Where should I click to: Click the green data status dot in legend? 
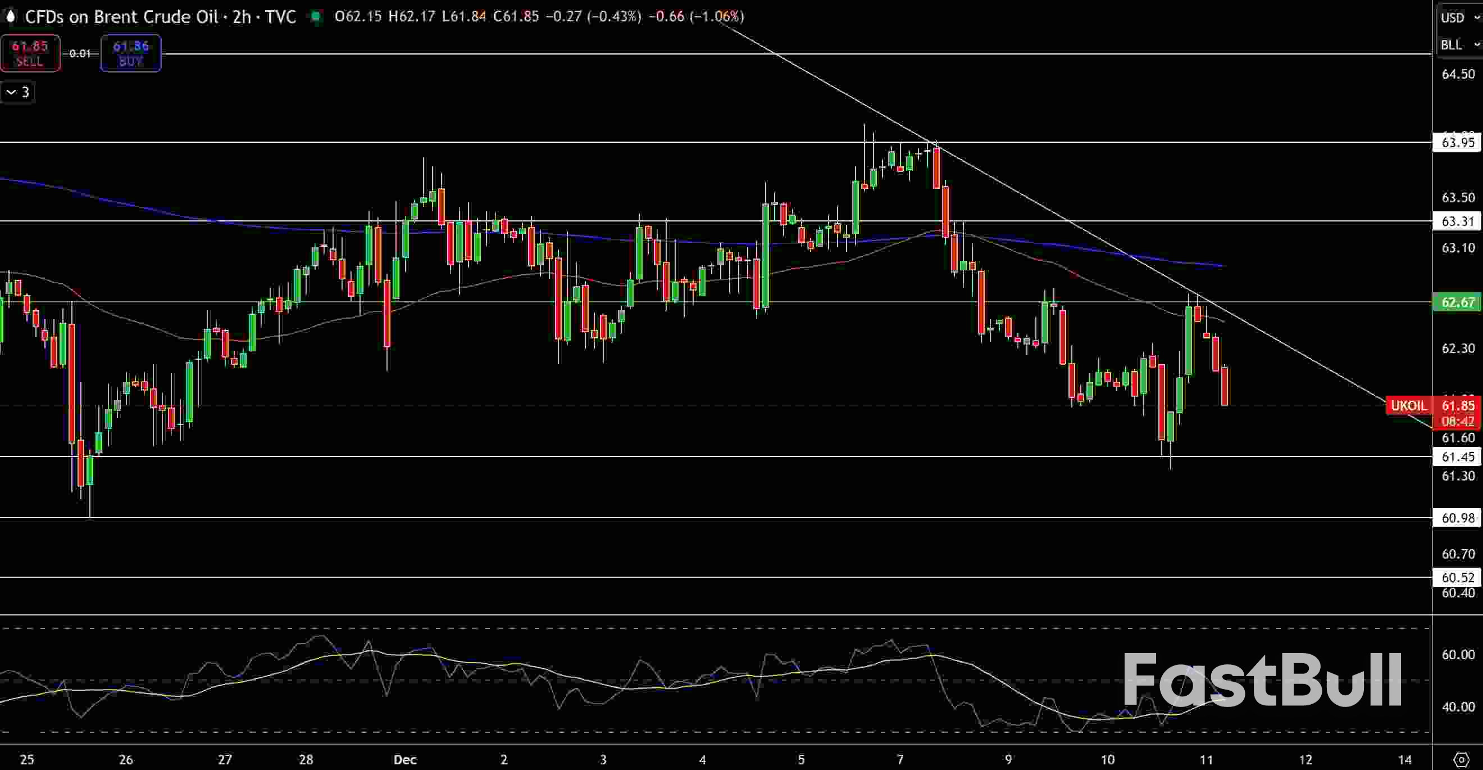pyautogui.click(x=316, y=17)
